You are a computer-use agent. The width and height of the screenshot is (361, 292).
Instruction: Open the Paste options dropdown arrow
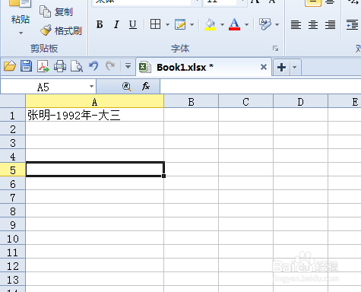[21, 33]
